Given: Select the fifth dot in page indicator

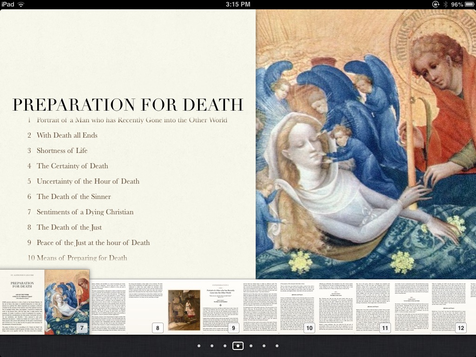Looking at the screenshot, I should pyautogui.click(x=251, y=346).
